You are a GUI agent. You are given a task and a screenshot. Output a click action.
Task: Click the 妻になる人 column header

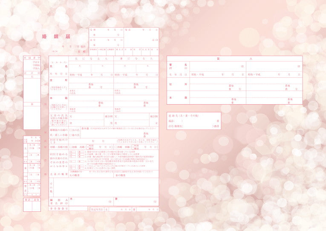pyautogui.click(x=136, y=58)
